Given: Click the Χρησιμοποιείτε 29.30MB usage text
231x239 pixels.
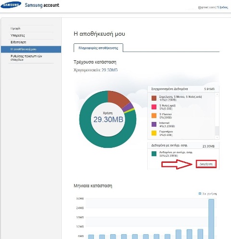Looking at the screenshot, I should point(95,70).
